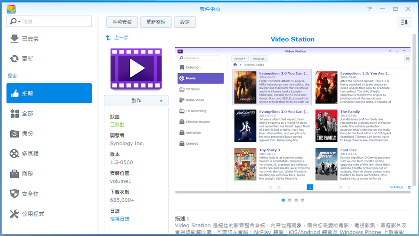This screenshot has height=236, width=419.
Task: Select the fourth screenshot carousel dot
Action: pos(302,200)
